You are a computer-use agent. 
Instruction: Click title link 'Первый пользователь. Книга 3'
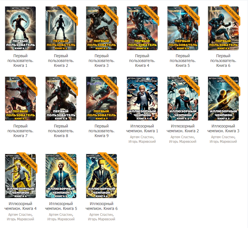tap(101, 61)
